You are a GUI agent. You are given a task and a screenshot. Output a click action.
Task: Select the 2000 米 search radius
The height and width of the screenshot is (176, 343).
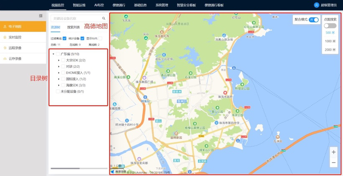click(x=330, y=50)
